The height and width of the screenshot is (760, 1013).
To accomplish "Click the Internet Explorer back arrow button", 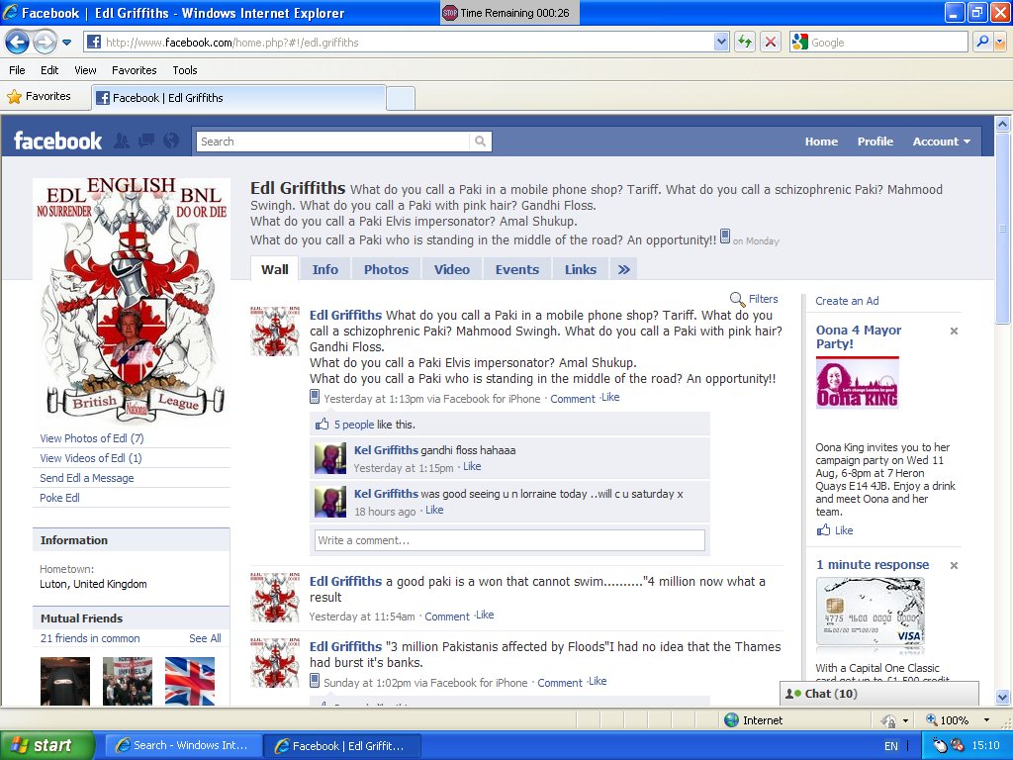I will point(17,42).
